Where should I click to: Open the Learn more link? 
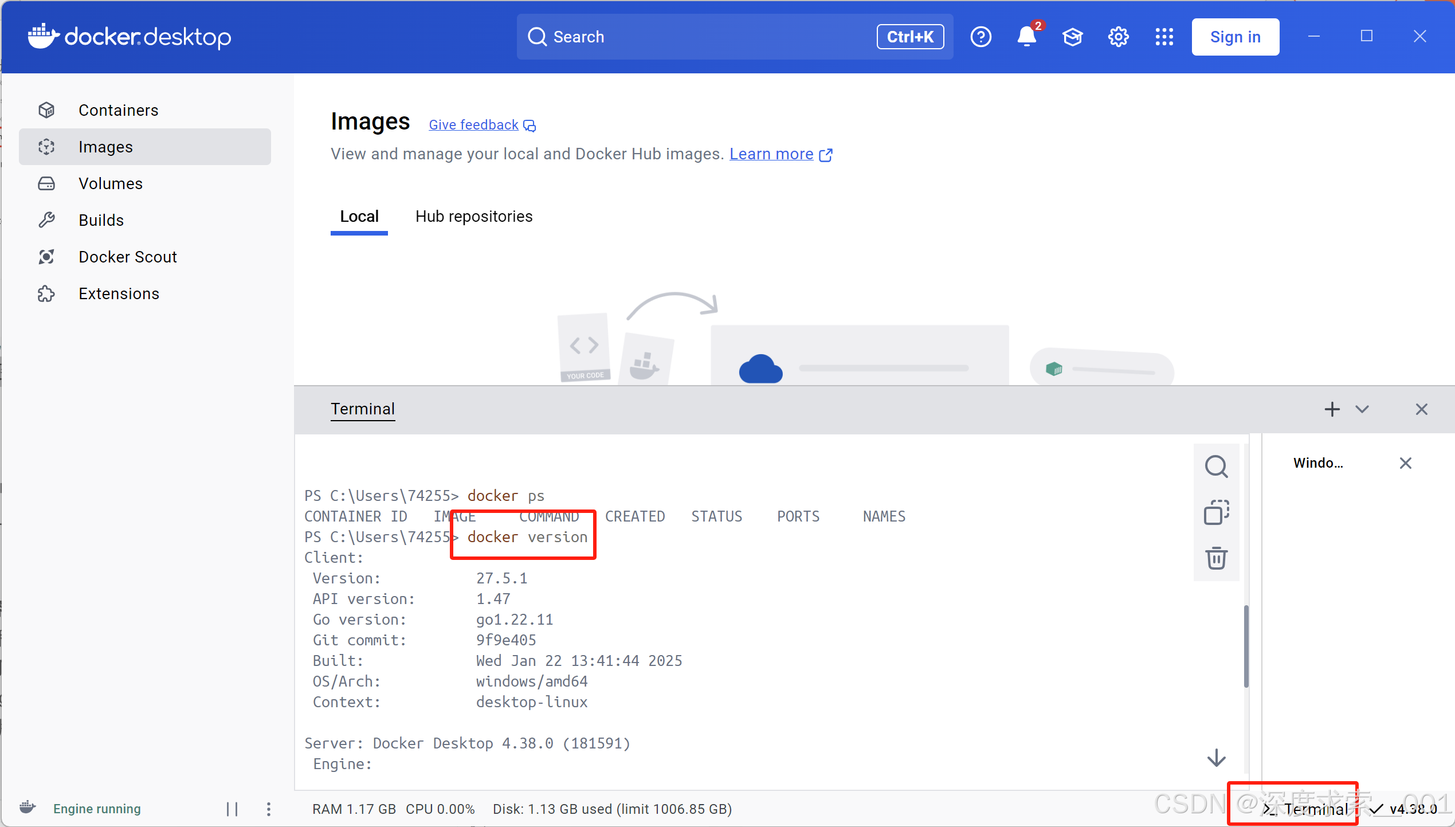[x=771, y=154]
